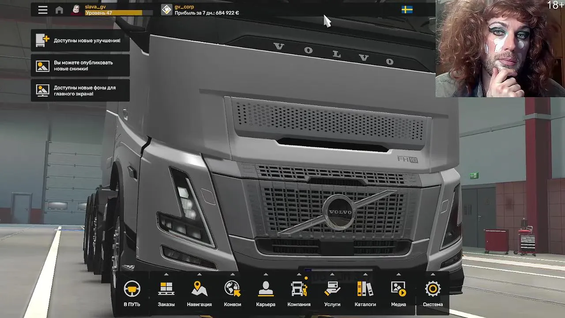This screenshot has height=318, width=565.
Task: Open the Карьера career menu
Action: click(x=265, y=293)
